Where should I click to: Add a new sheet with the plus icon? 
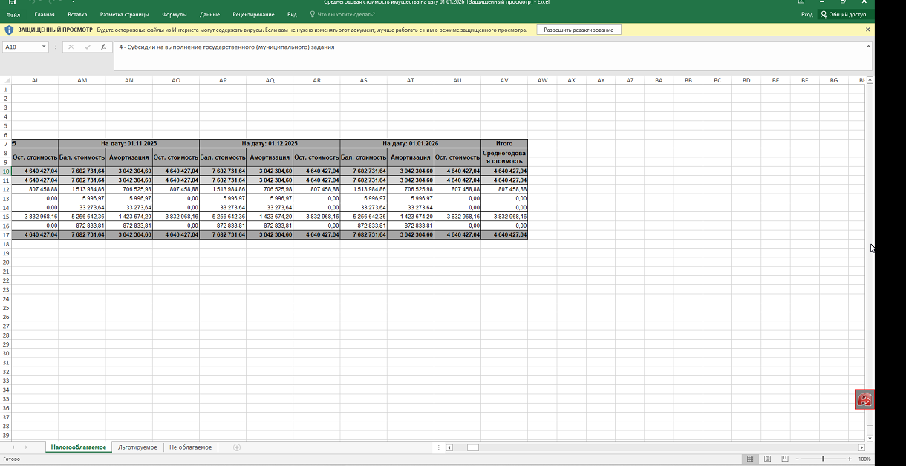237,447
